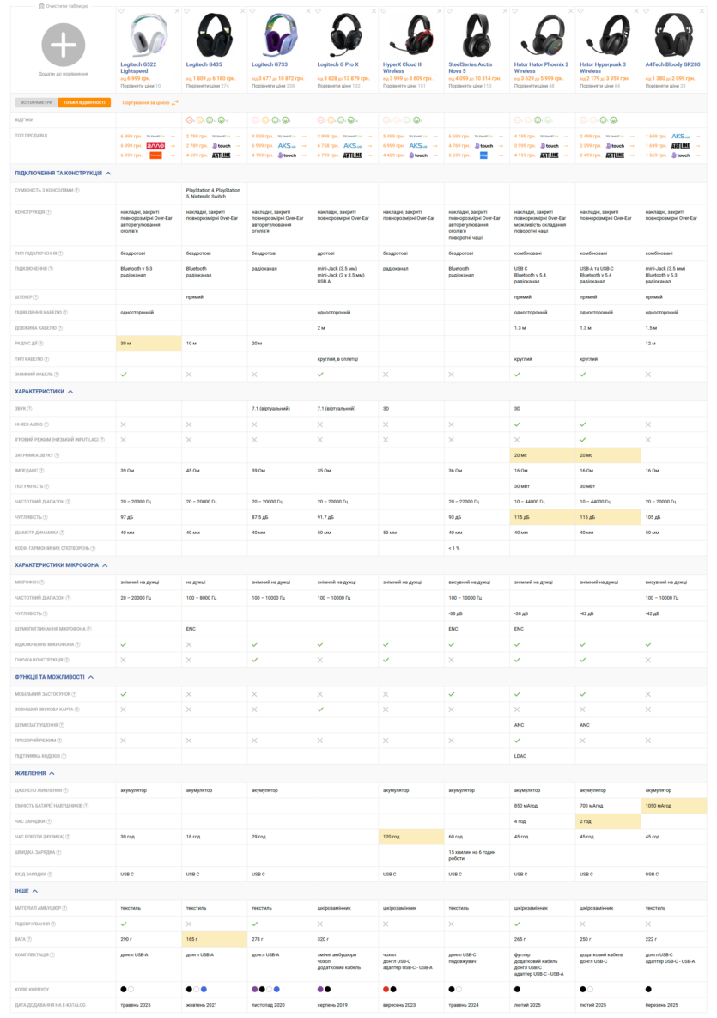Screen dimensions: 717x1018
Task: Click the Logitech G522 Lightspeed headset image
Action: pyautogui.click(x=149, y=36)
